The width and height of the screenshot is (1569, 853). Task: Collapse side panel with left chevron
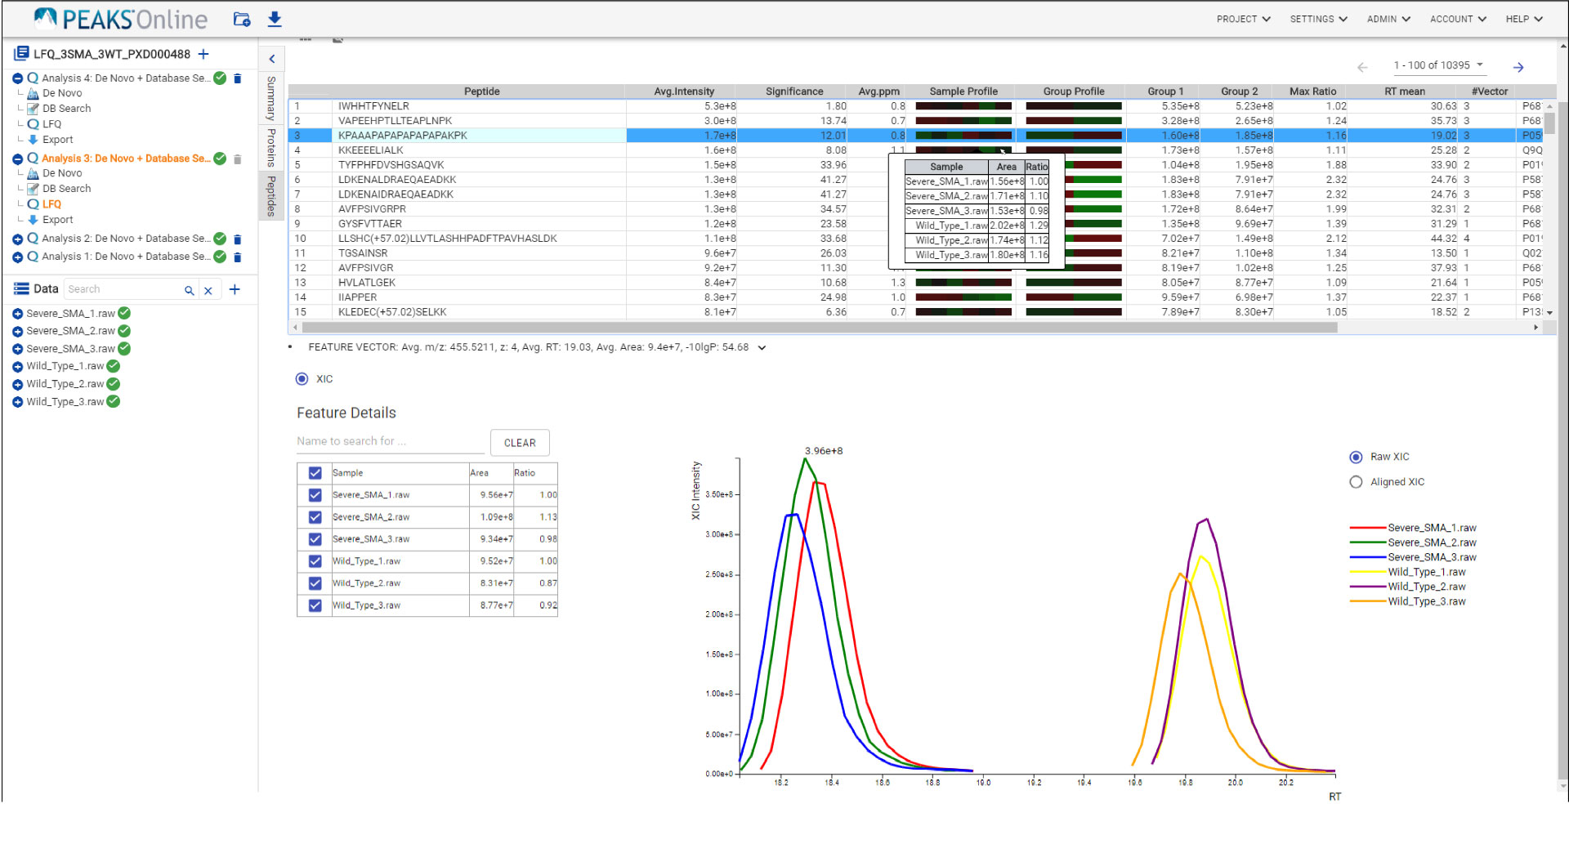(x=271, y=59)
